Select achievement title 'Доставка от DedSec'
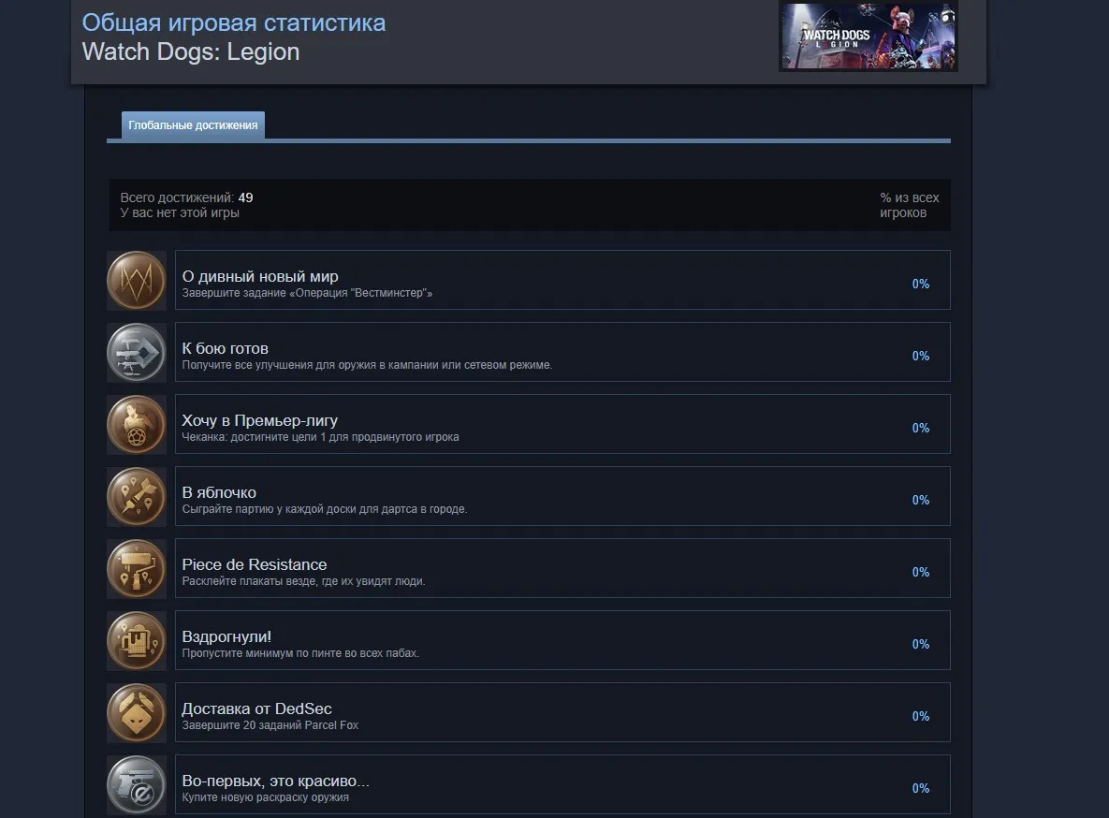Image resolution: width=1109 pixels, height=818 pixels. pyautogui.click(x=256, y=709)
